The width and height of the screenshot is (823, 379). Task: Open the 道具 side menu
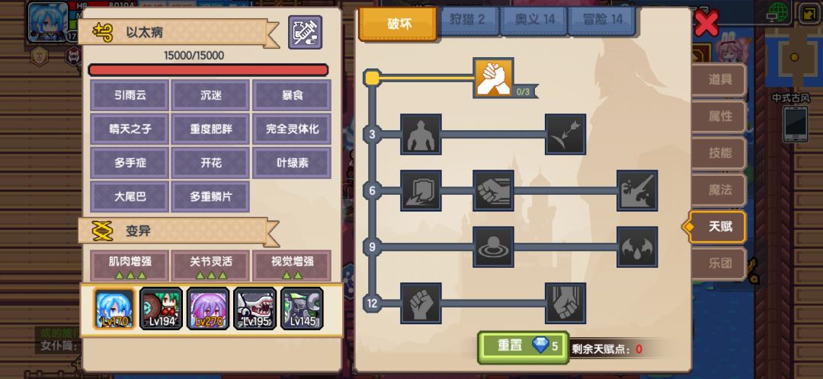[x=719, y=80]
